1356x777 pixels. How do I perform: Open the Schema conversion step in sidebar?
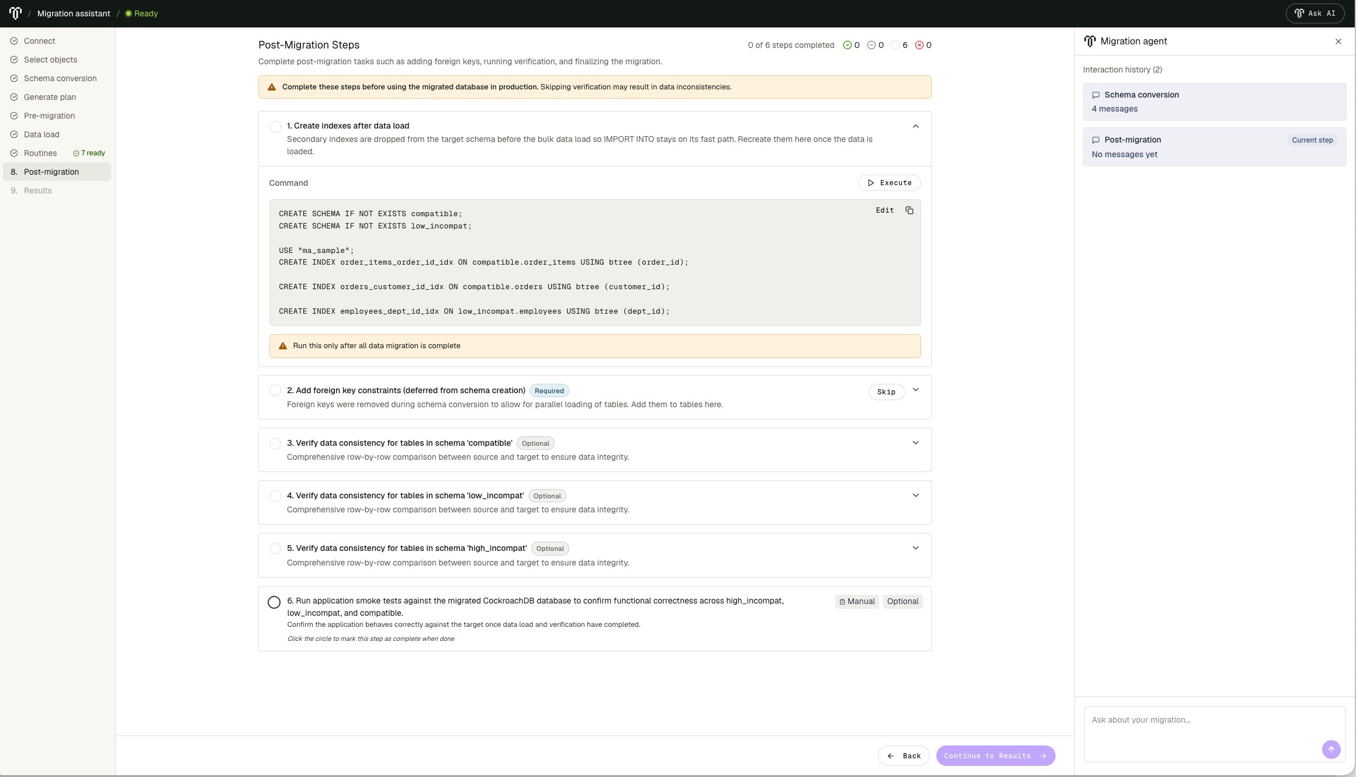[x=57, y=78]
